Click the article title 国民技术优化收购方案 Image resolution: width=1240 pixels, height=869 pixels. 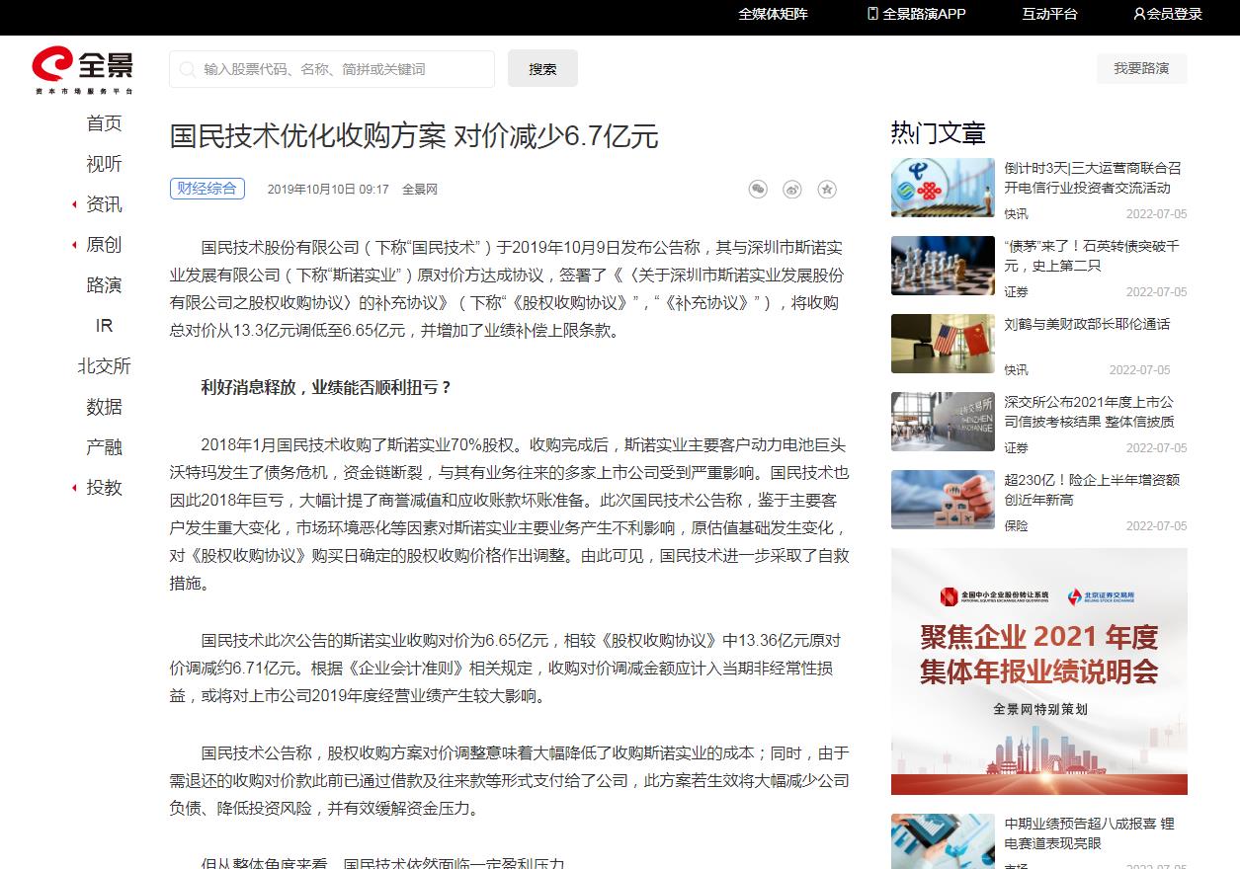pyautogui.click(x=414, y=136)
